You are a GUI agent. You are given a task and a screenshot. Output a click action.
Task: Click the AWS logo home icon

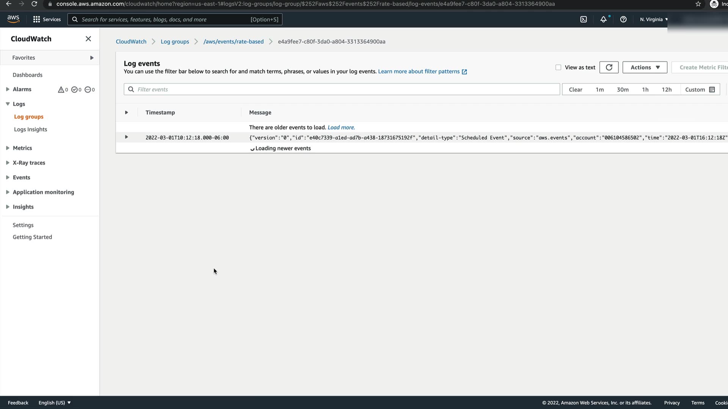click(x=13, y=19)
